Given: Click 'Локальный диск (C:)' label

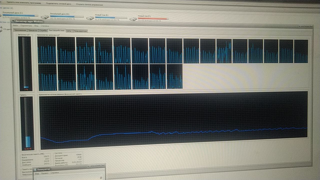Looking at the screenshot, I should [12, 12].
